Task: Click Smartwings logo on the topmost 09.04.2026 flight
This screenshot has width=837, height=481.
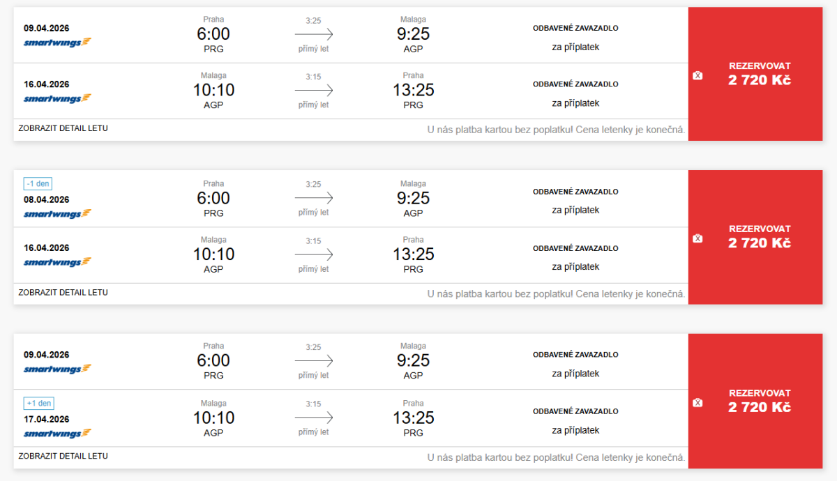Action: pos(57,42)
